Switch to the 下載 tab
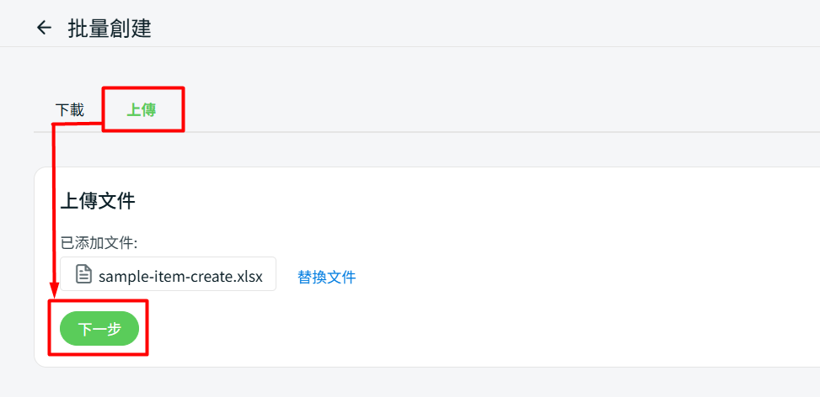This screenshot has width=820, height=397. point(70,110)
